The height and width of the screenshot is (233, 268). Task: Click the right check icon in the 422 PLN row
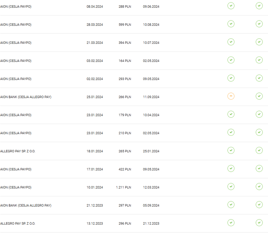pyautogui.click(x=259, y=168)
